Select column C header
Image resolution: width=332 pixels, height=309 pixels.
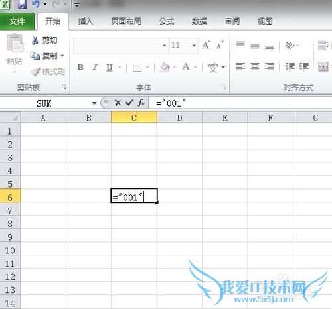coord(134,117)
